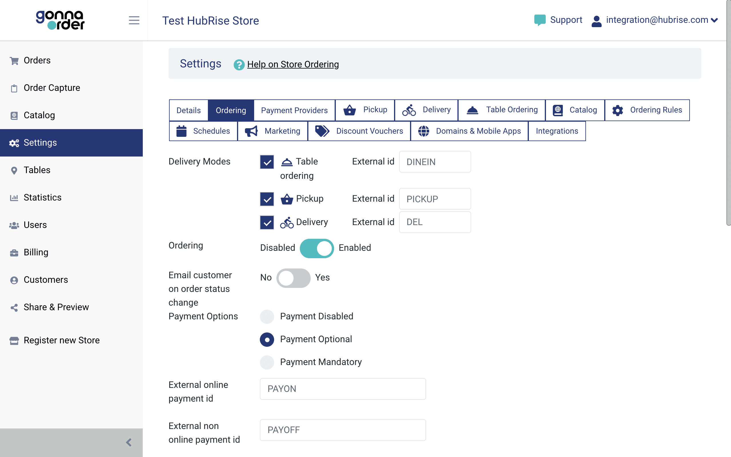The image size is (731, 457).
Task: Click the Share & Preview share icon
Action: click(x=14, y=307)
